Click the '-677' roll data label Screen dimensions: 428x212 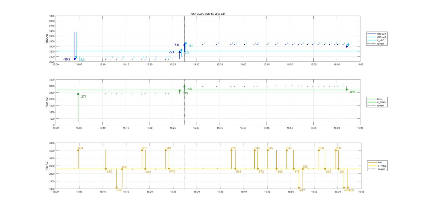302,191
